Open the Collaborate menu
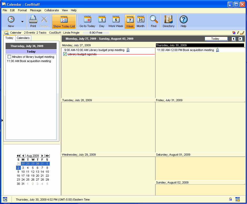The width and height of the screenshot is (247, 204). click(52, 10)
